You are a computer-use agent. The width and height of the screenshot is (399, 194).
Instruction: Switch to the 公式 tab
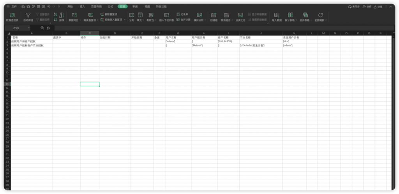[110, 6]
